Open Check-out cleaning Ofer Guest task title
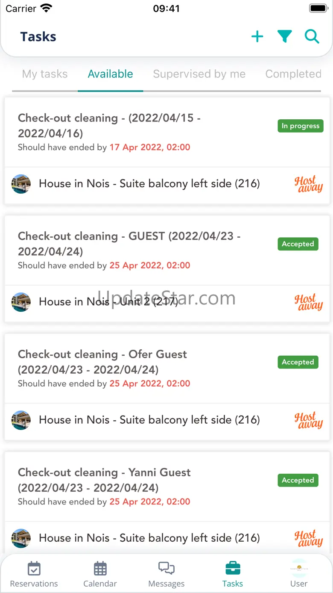 102,362
